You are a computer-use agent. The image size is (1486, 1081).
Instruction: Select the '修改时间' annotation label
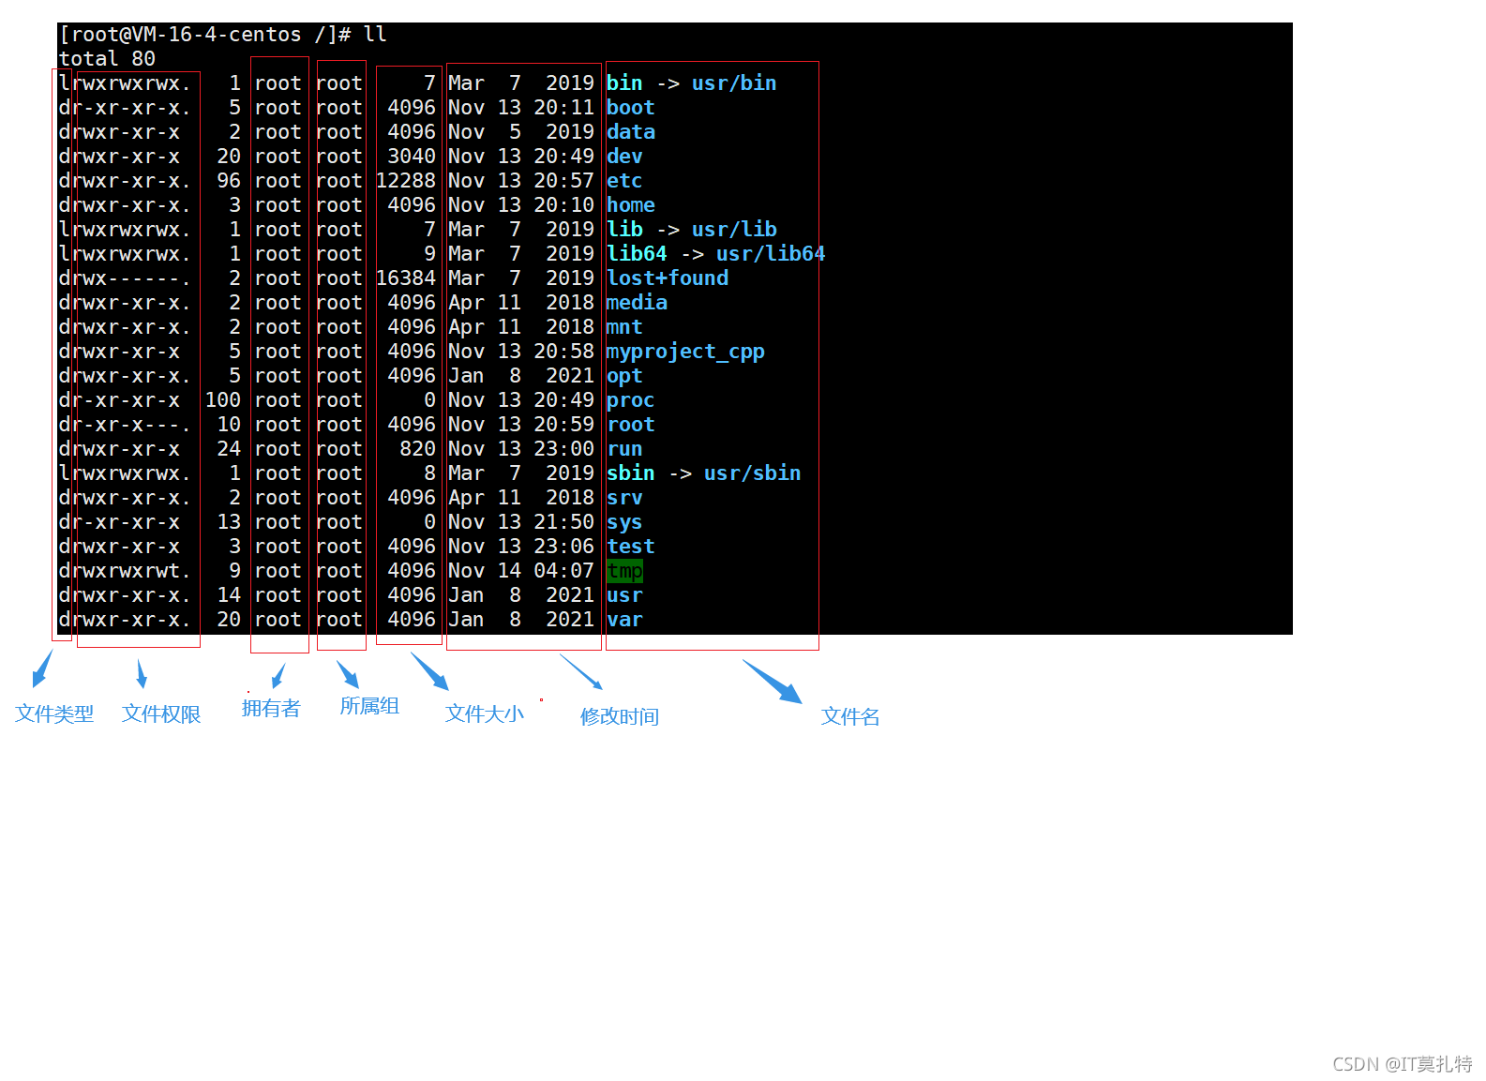click(619, 717)
